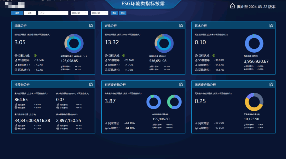Image resolution: width=286 pixels, height=159 pixels.
Task: Open detail view of 耗水分析 panel
Action: click(x=271, y=26)
